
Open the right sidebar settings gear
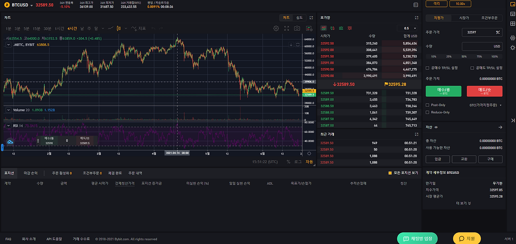(512, 38)
